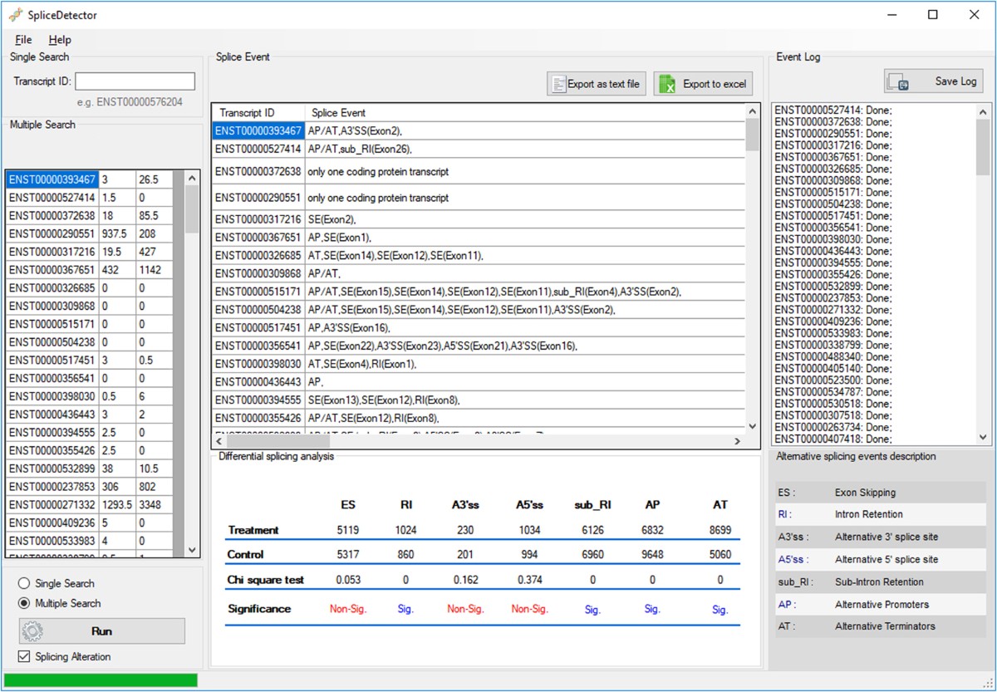Click e.g. ENST00000576204 hint text

(x=130, y=102)
